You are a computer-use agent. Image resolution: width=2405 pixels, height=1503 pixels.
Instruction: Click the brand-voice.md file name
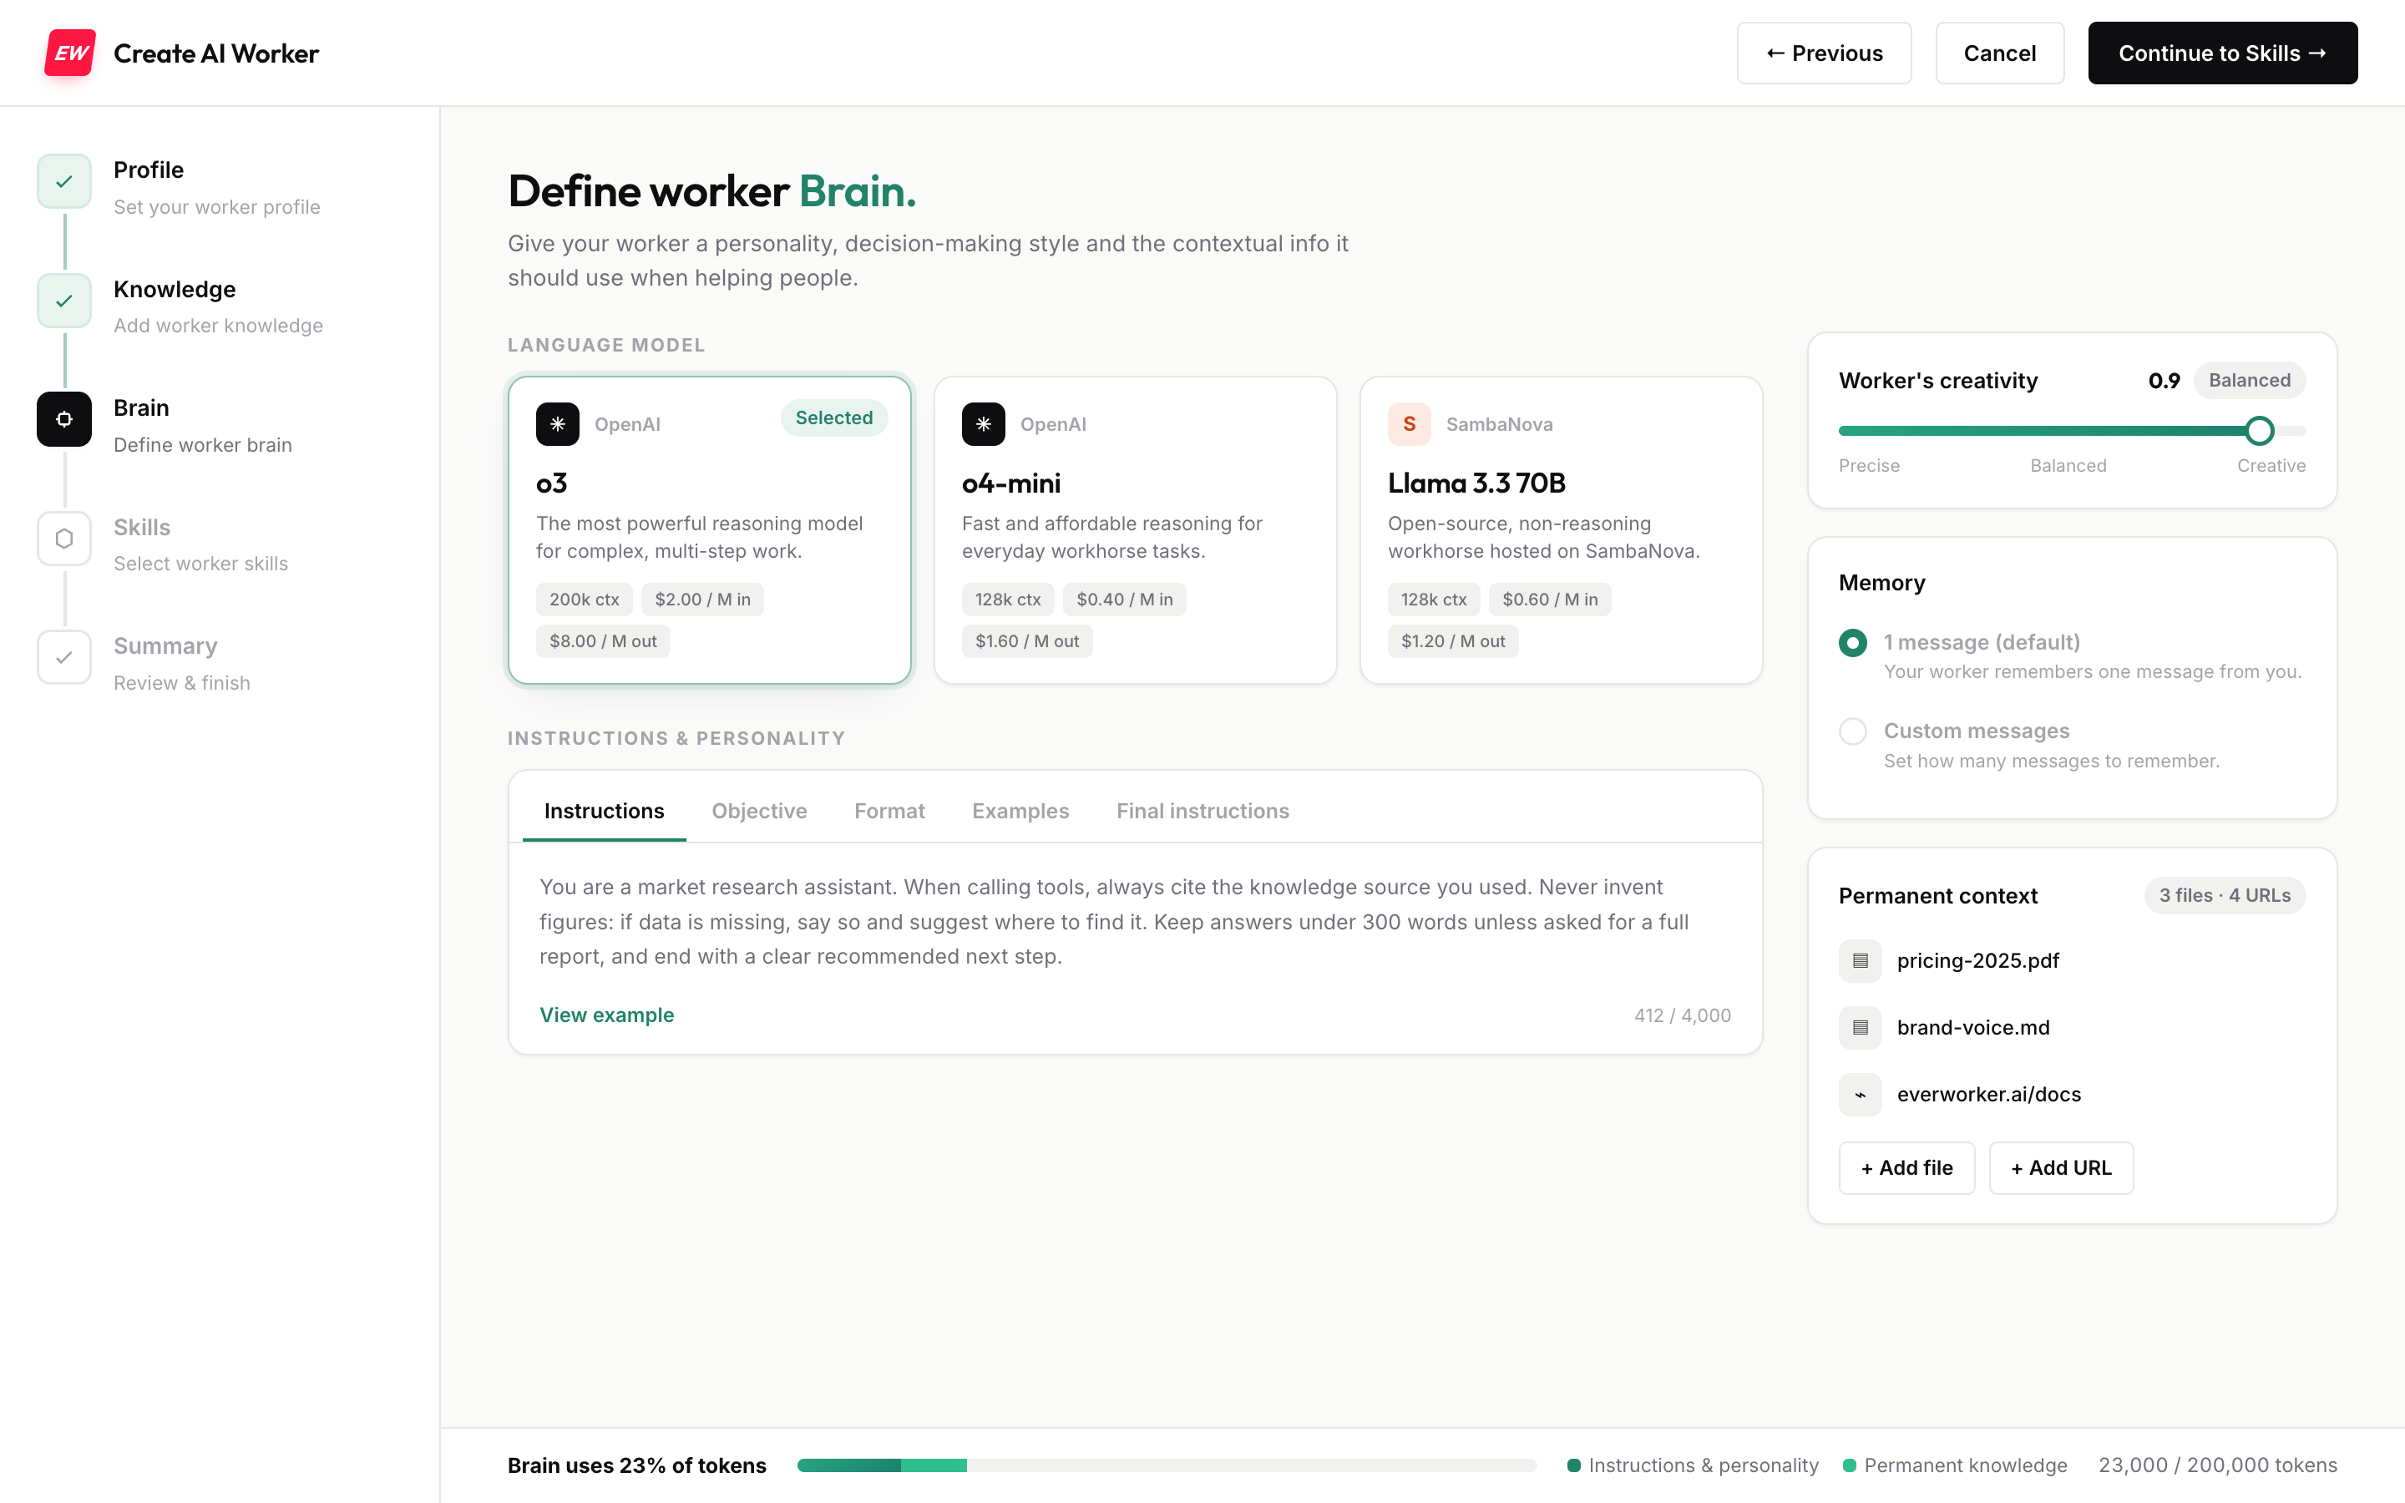point(1972,1027)
